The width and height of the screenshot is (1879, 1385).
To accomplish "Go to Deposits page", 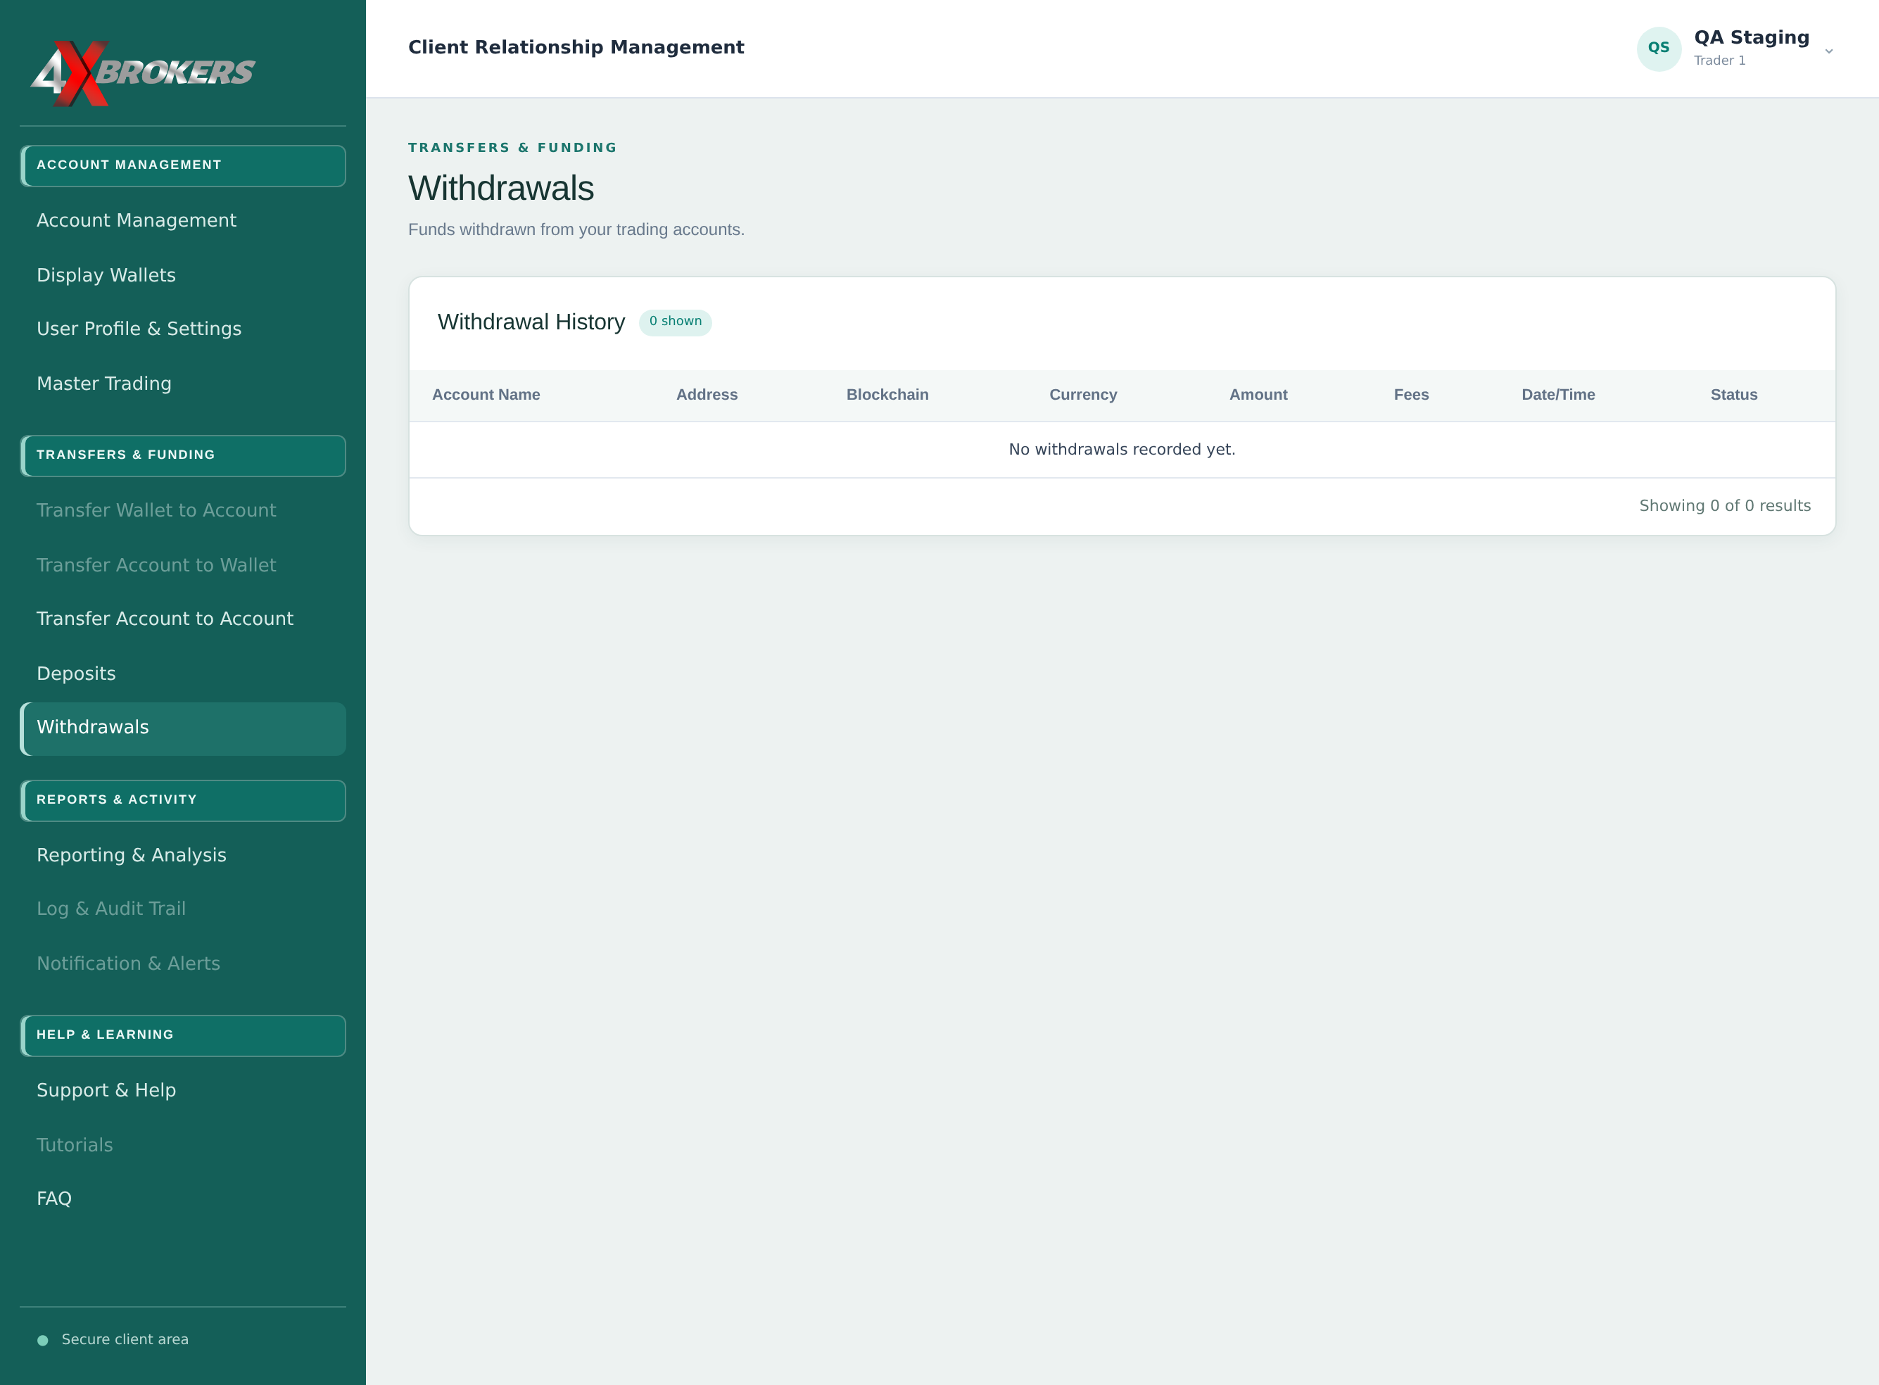I will pos(183,674).
